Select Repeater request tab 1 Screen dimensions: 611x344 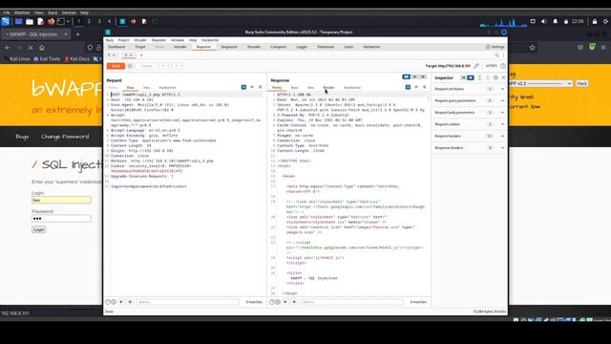tap(111, 55)
